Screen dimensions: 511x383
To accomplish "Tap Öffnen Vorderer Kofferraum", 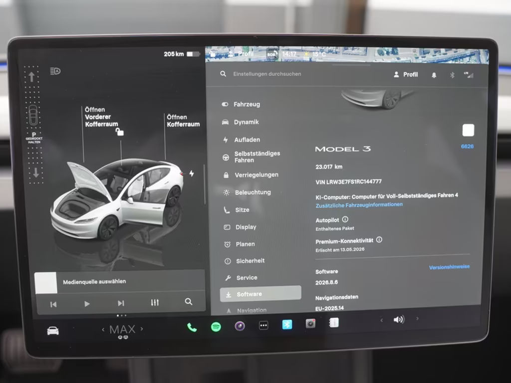I will coord(101,117).
